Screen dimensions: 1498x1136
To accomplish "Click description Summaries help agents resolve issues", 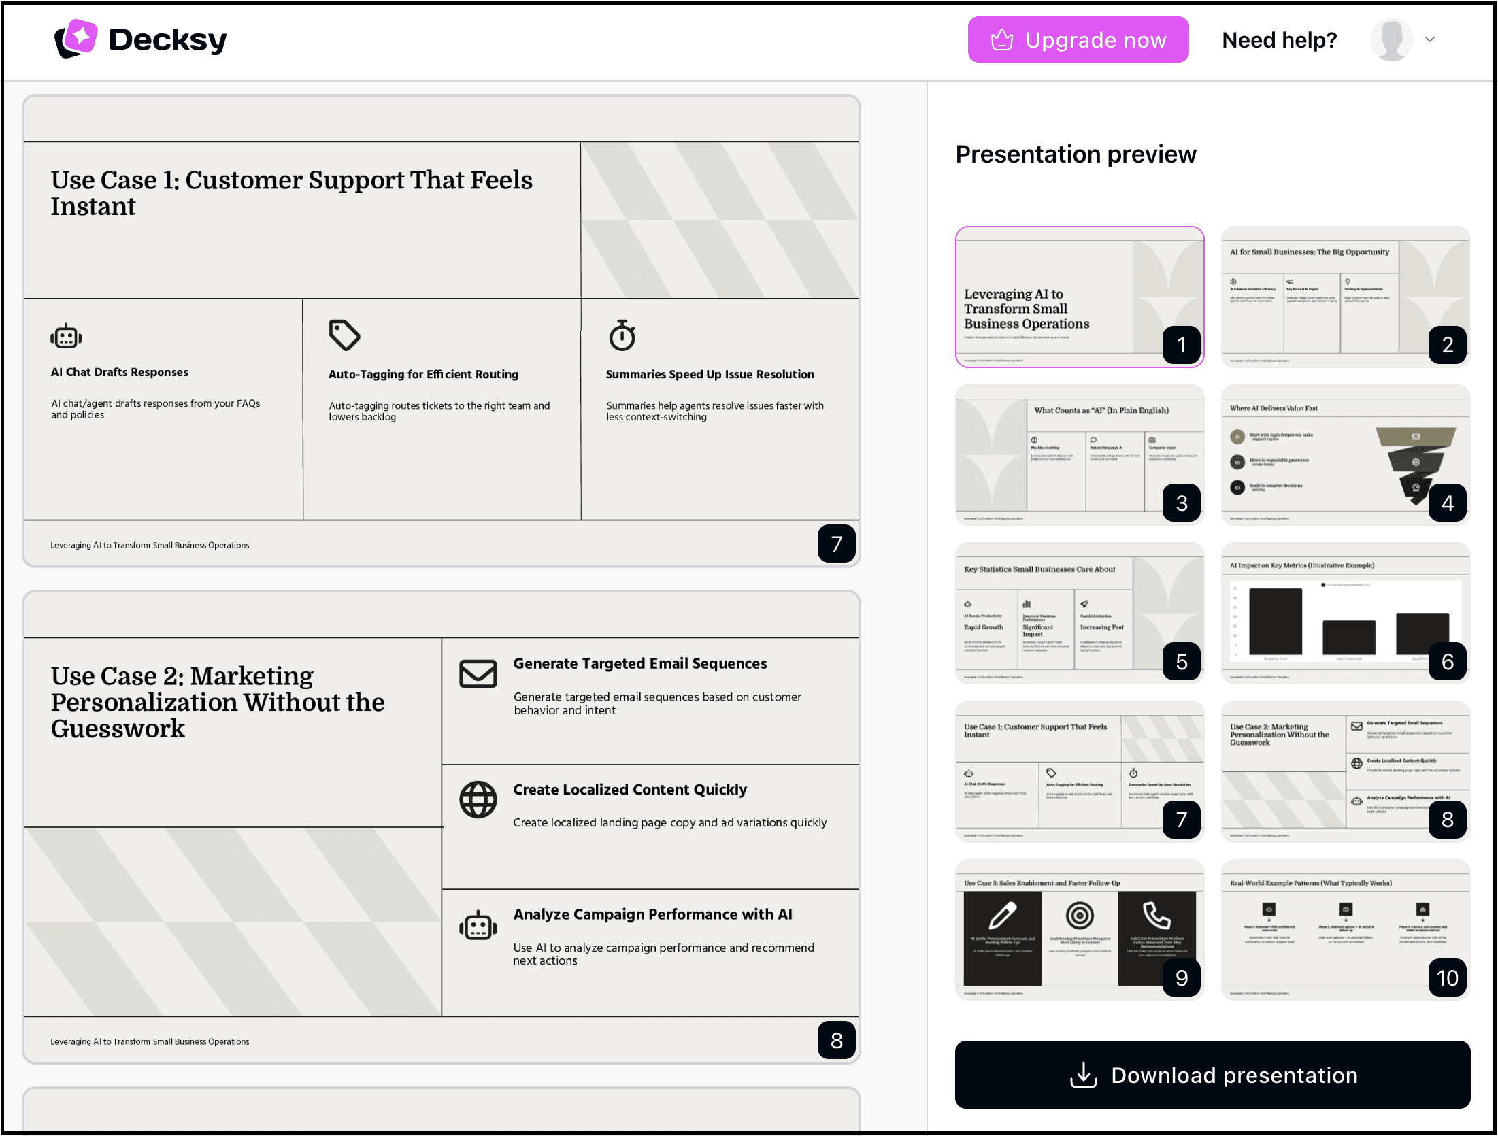I will pos(714,411).
